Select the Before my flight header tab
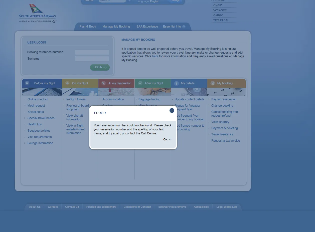 point(42,83)
